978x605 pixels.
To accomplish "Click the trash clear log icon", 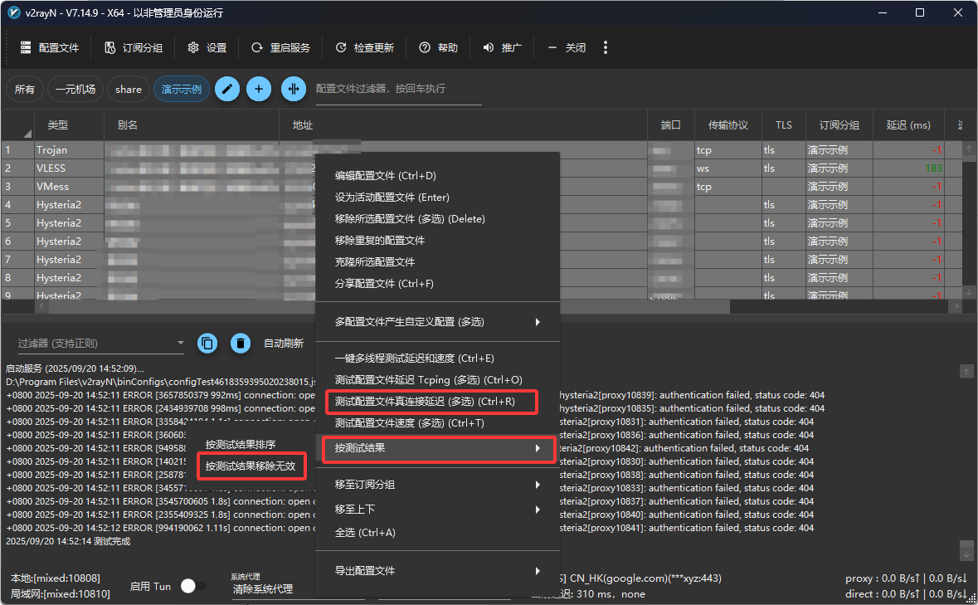I will click(x=240, y=343).
